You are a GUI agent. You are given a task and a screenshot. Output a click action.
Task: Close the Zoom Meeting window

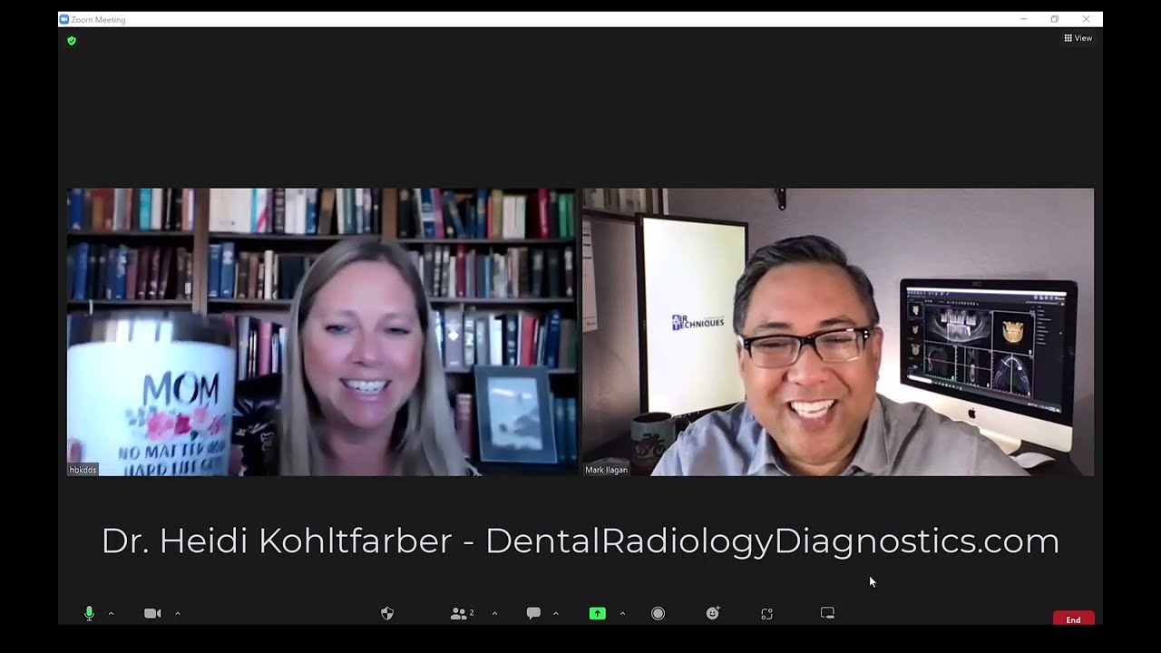click(x=1086, y=19)
